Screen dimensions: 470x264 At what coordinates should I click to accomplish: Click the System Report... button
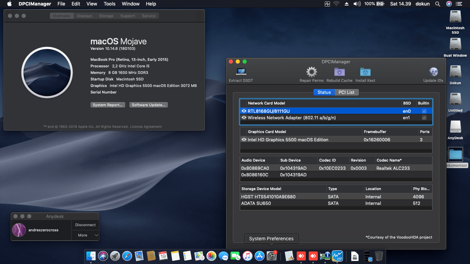coord(108,105)
